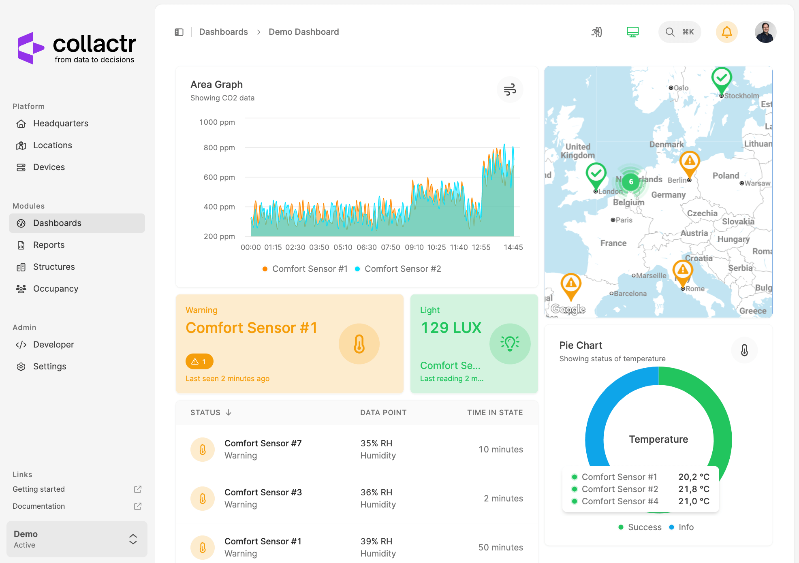Viewport: 799px width, 563px height.
Task: Click the thermometer icon on the Pie Chart
Action: pyautogui.click(x=745, y=350)
